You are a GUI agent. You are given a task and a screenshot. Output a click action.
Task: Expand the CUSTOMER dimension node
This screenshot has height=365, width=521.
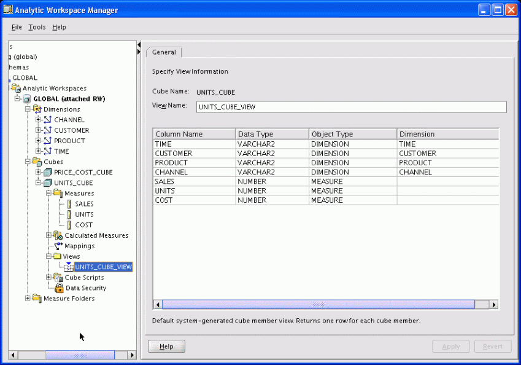38,130
